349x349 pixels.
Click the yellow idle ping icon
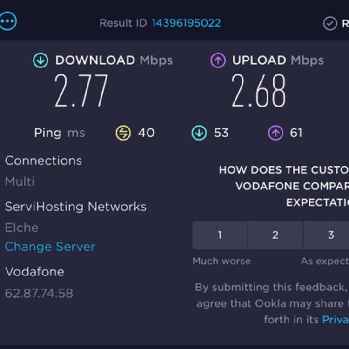pos(123,133)
